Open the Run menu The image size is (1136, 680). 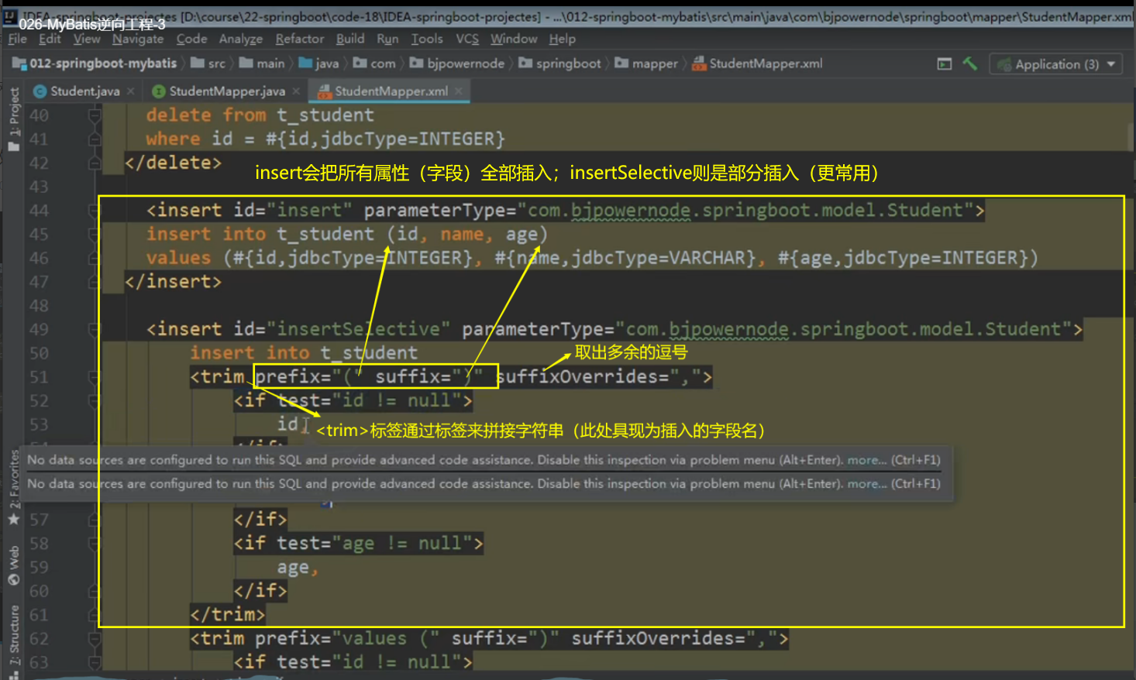(x=387, y=39)
